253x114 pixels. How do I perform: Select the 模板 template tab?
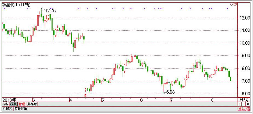pos(13,104)
